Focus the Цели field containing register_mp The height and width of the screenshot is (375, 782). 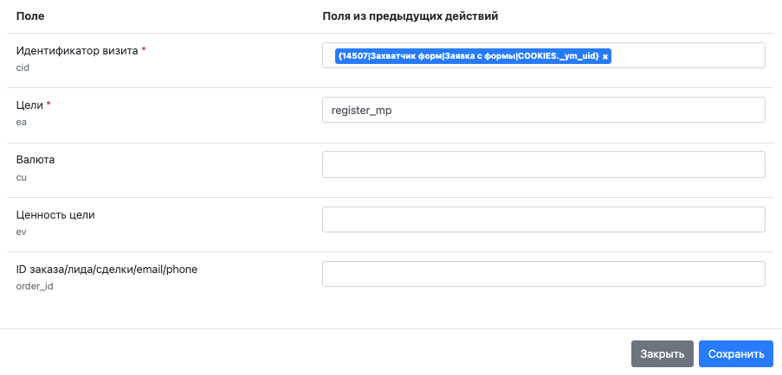click(x=544, y=110)
